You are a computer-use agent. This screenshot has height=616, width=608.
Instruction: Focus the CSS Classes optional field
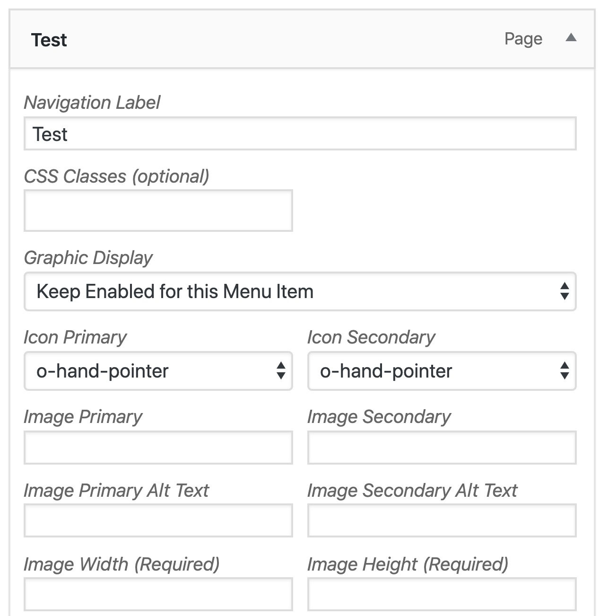[158, 211]
